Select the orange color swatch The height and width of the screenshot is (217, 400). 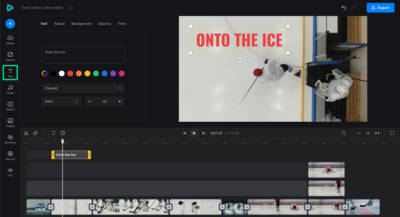[79, 73]
